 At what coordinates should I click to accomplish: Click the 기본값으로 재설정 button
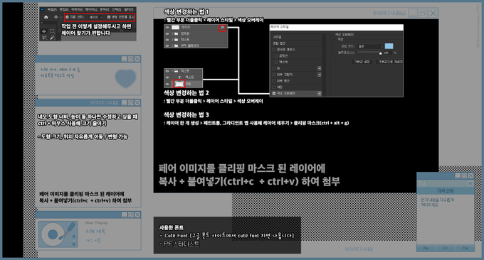click(389, 62)
